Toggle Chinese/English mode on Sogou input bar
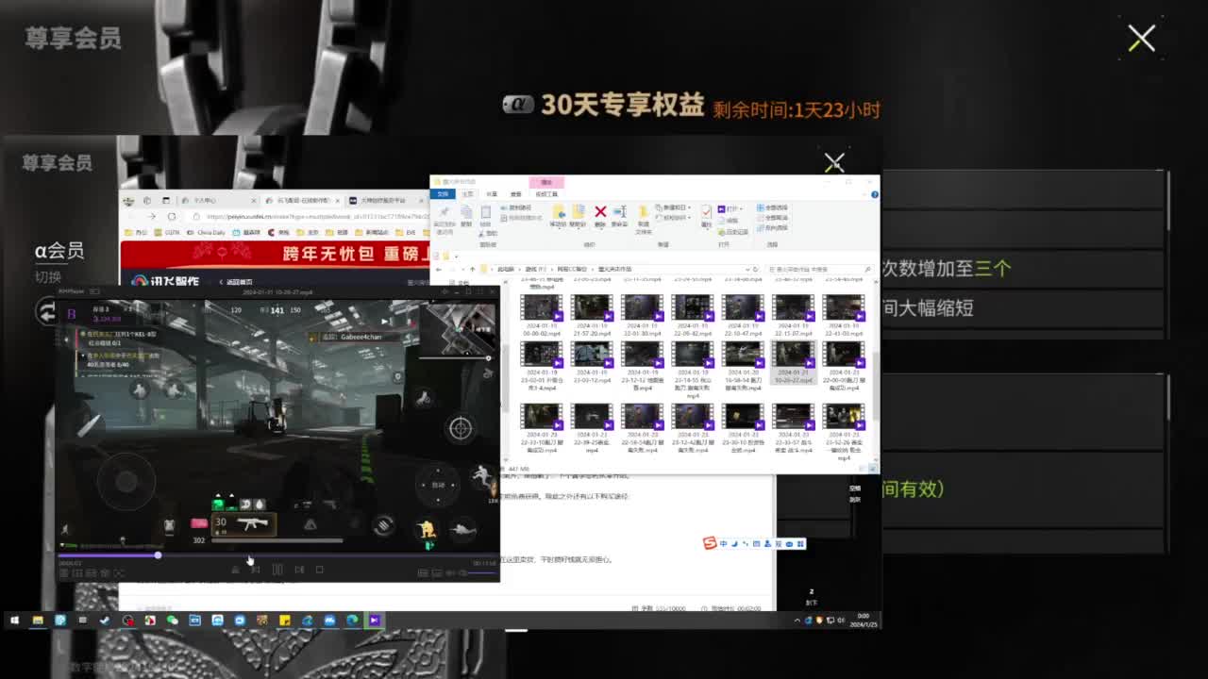 pyautogui.click(x=721, y=543)
